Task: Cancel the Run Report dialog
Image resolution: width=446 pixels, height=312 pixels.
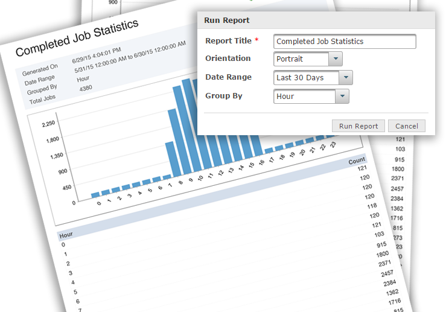Action: point(406,126)
